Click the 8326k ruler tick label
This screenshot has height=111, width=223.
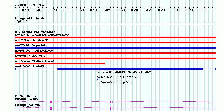[203, 10]
